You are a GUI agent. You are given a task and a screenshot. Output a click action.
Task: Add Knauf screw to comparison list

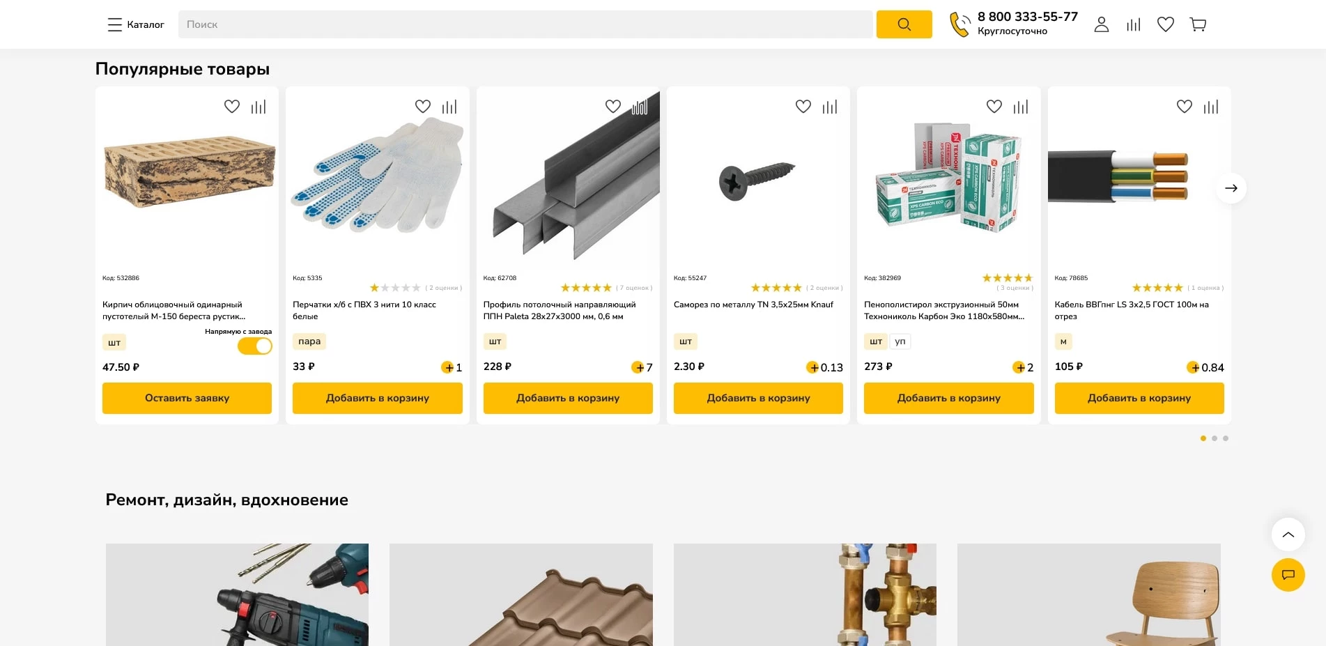(830, 107)
